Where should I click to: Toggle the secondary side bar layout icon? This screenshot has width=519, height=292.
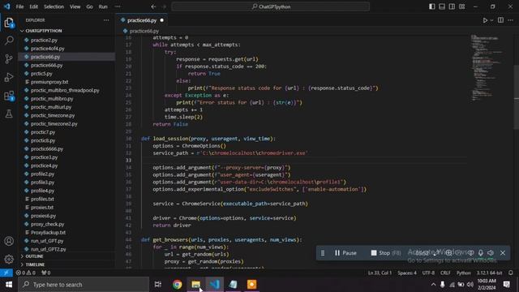point(452,6)
